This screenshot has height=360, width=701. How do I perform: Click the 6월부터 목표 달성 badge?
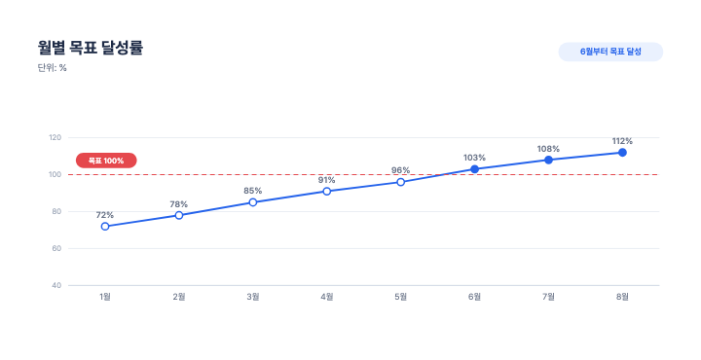(x=610, y=52)
